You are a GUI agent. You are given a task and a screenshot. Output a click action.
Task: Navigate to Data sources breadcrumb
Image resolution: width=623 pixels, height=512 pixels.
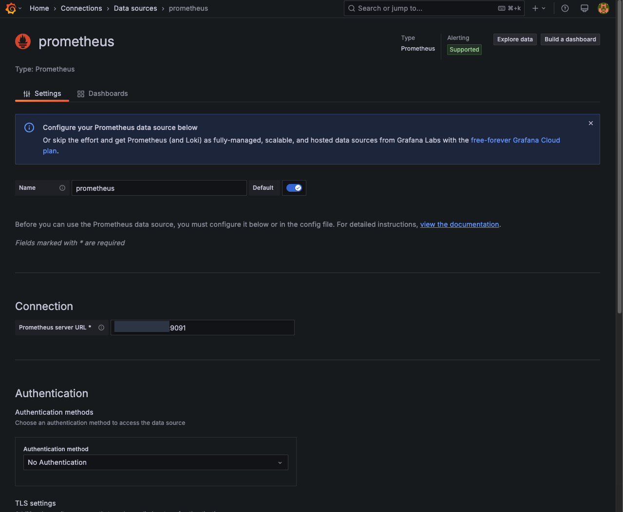[x=135, y=8]
